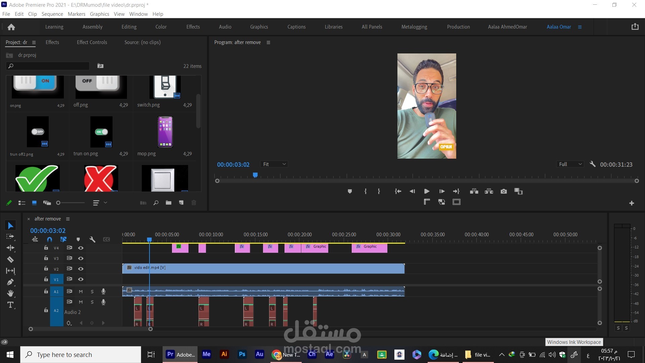Screen dimensions: 645x363
Task: Switch to the Color workspace
Action: (161, 27)
